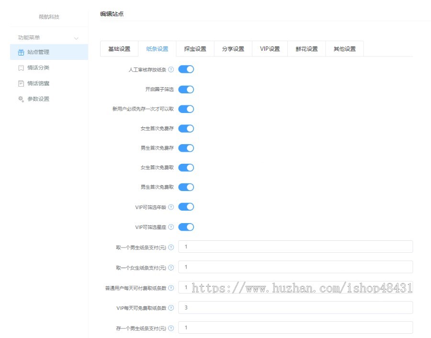Toggle the VIP可筛选年龄 switch
Image resolution: width=431 pixels, height=338 pixels.
tap(186, 207)
